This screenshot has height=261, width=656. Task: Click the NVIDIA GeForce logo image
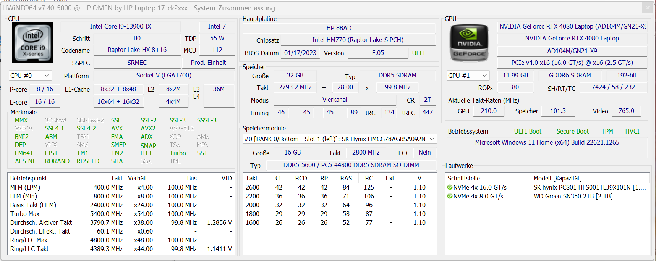(469, 43)
